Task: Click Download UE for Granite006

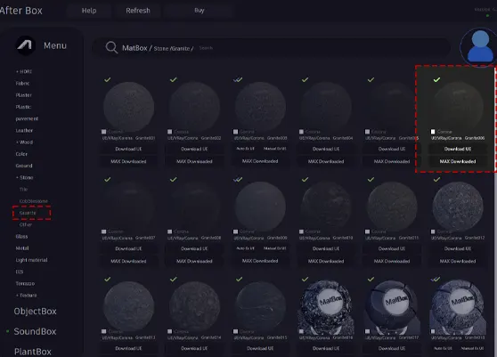Action: point(458,149)
